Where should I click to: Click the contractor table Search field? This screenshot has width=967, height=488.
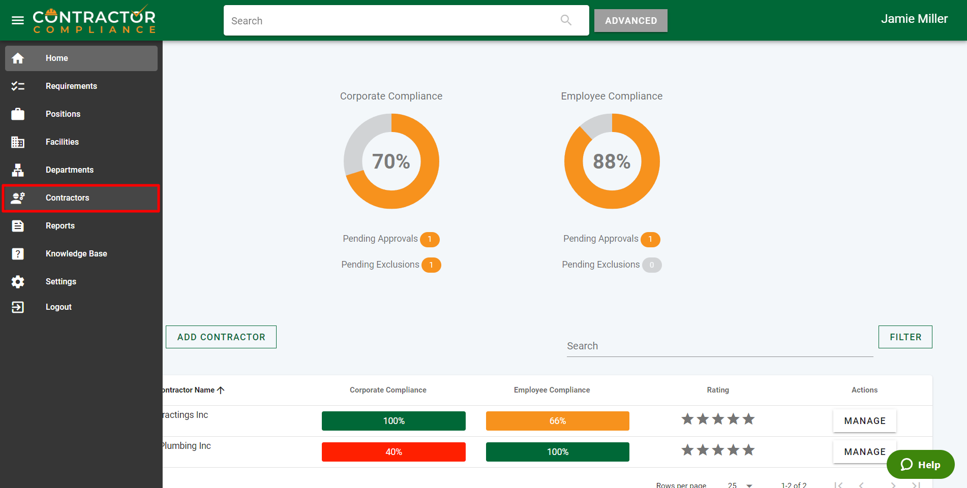pos(719,346)
